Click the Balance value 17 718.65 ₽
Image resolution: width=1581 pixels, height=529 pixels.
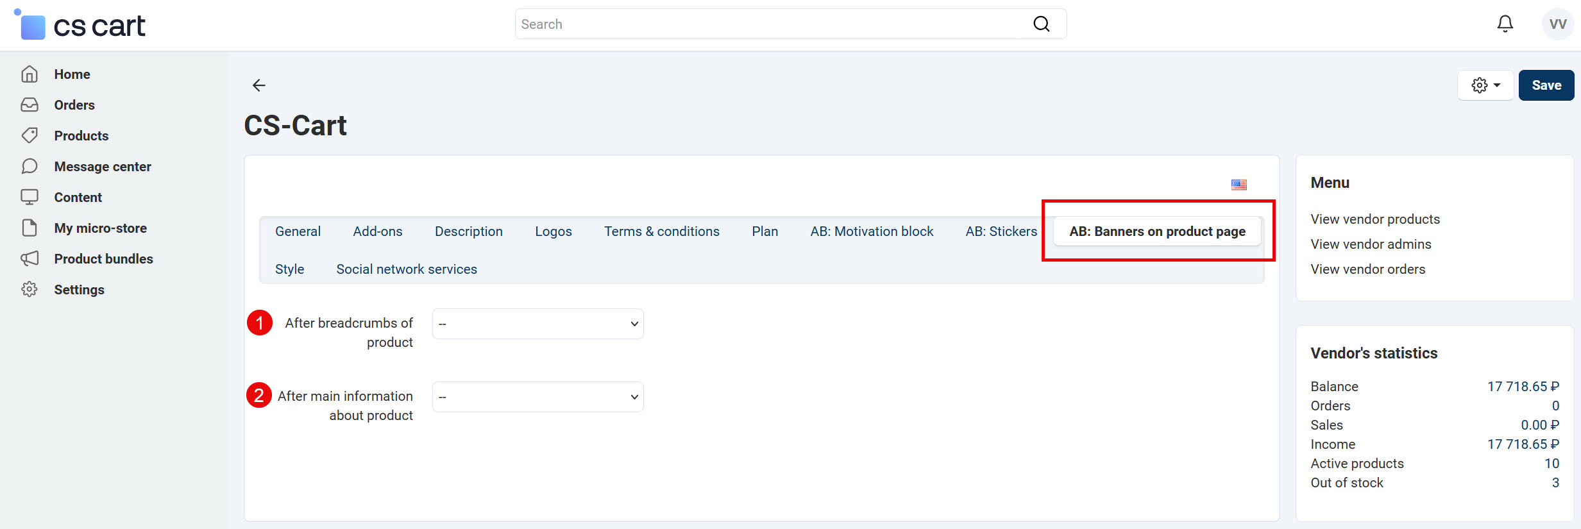point(1523,387)
